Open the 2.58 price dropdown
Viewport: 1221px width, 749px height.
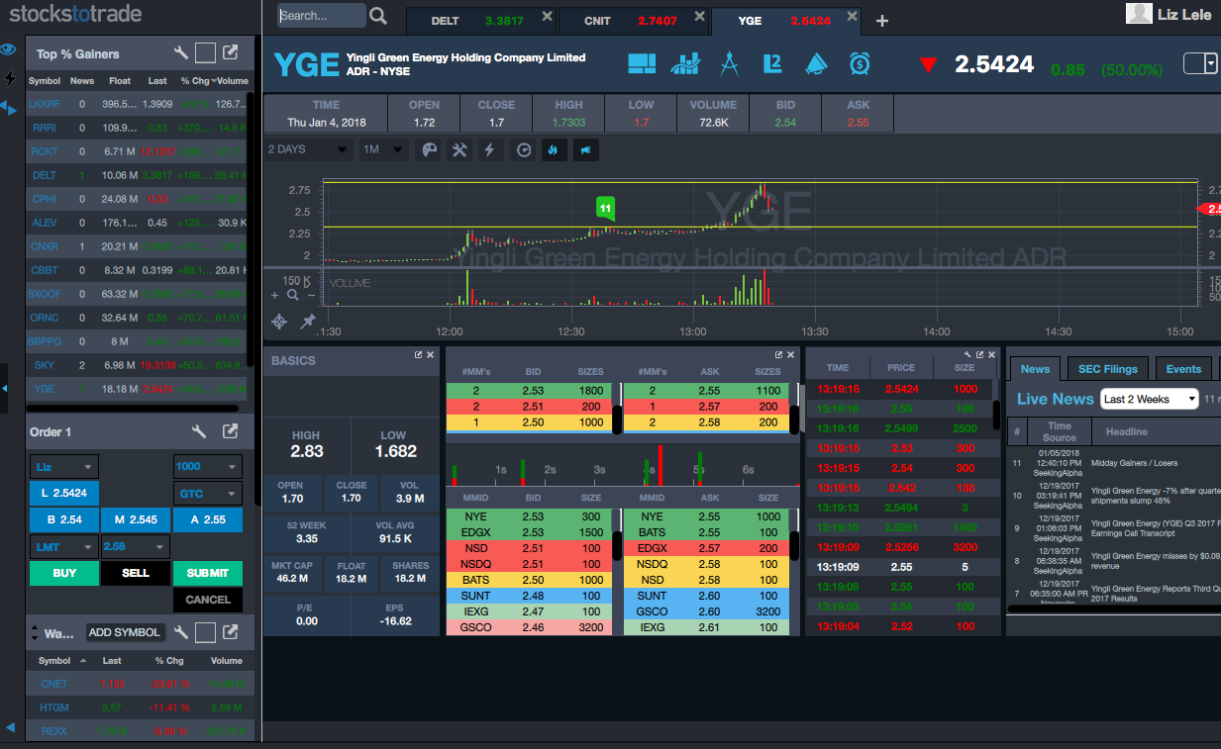click(136, 546)
